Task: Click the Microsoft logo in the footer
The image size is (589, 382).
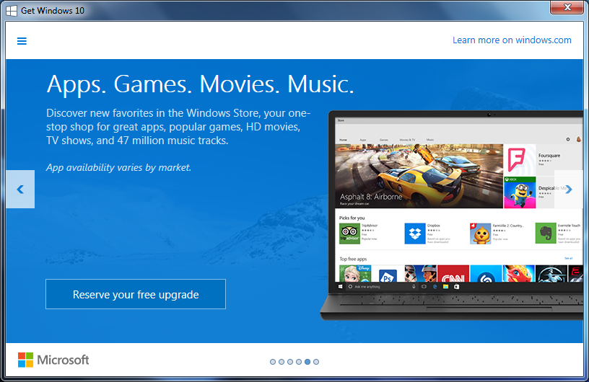Action: pos(53,360)
